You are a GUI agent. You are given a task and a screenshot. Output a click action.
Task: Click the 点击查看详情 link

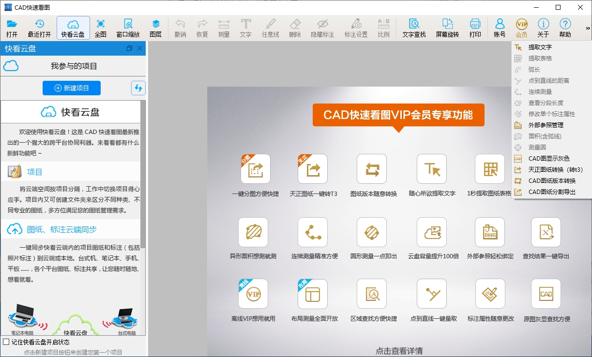coord(399,351)
